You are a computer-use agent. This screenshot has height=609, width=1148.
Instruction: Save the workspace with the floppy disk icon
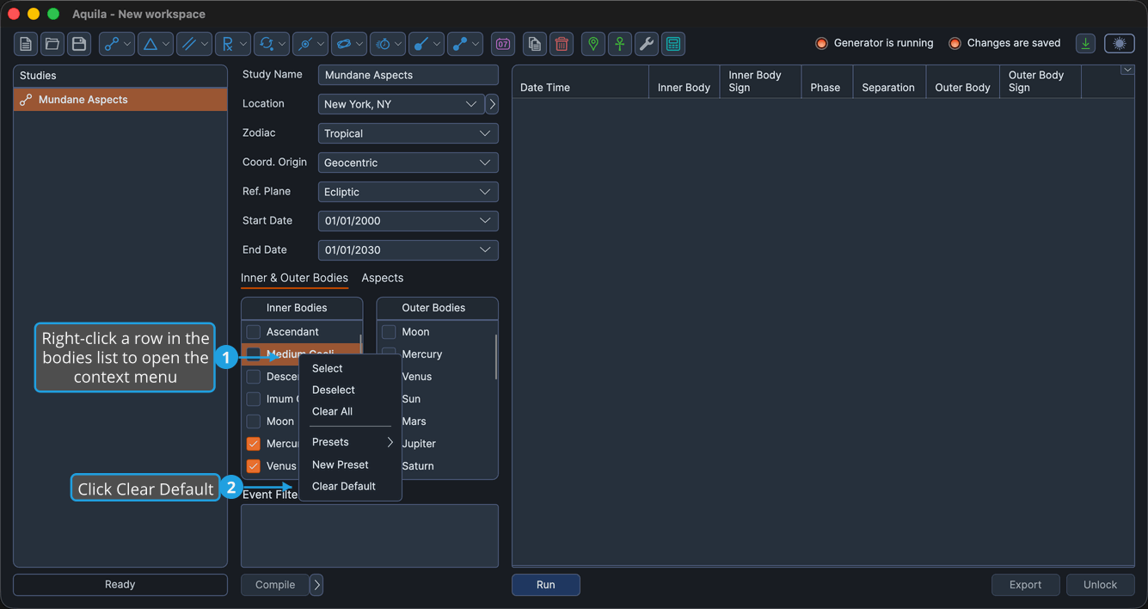[79, 44]
